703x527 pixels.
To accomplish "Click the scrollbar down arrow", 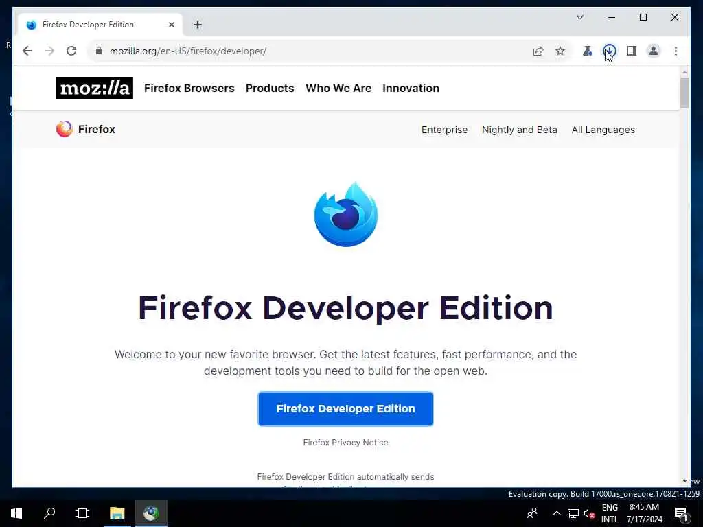I will coord(684,481).
